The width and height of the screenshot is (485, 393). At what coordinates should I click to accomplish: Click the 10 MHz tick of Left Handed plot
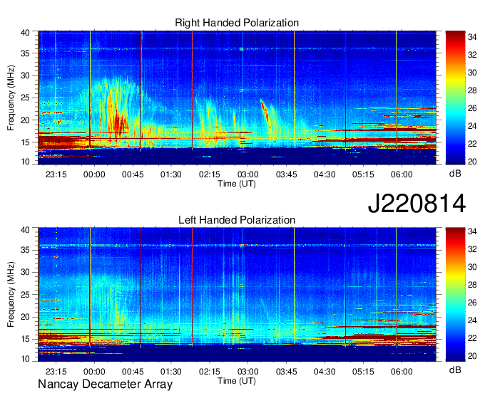(x=26, y=359)
